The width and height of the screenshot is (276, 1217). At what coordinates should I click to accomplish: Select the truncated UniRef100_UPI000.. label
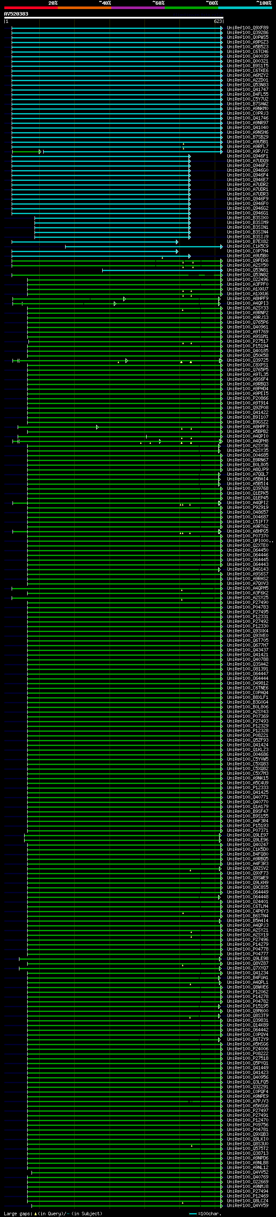click(x=250, y=541)
